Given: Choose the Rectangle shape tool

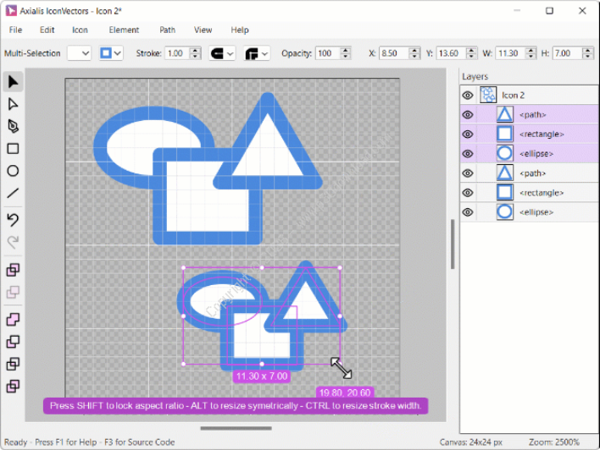Looking at the screenshot, I should pos(13,149).
